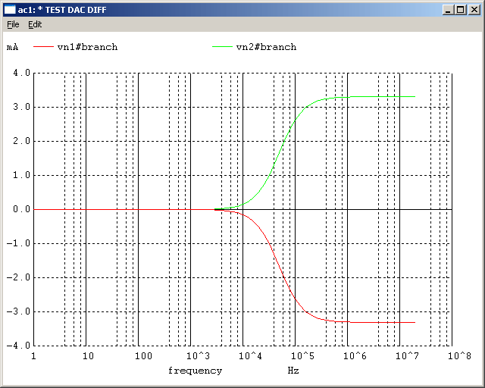Click the -1.0 y-axis label

[x=18, y=243]
